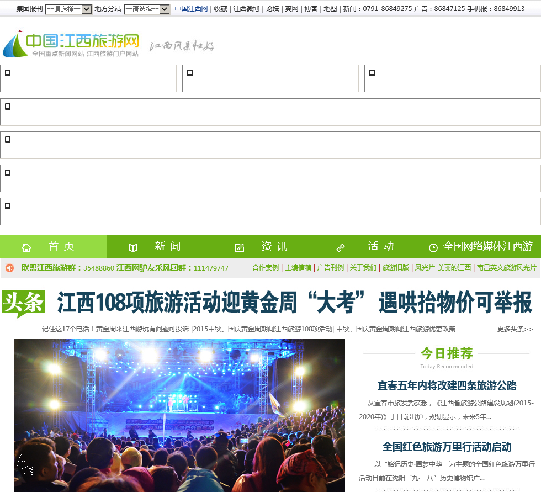Open the 主编信箱 link
This screenshot has height=492, width=541.
[298, 268]
